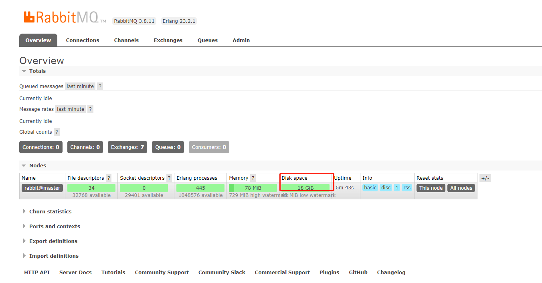Open the Server Docs footer link

point(75,273)
